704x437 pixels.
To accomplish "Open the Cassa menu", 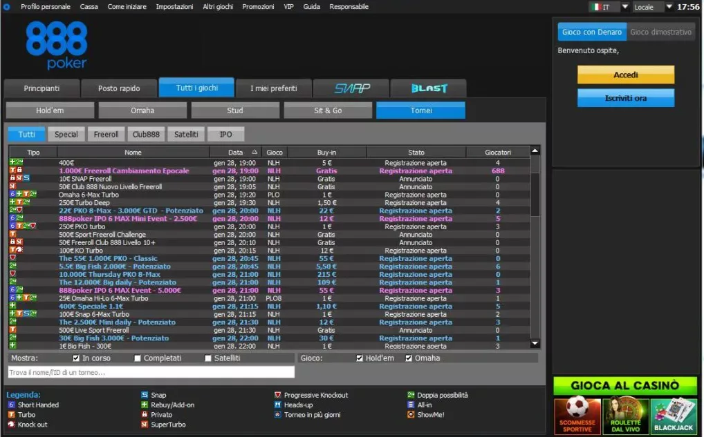I will [x=89, y=7].
